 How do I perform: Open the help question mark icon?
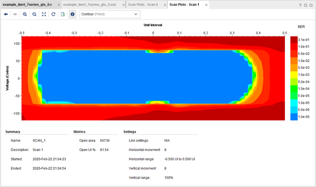(300, 5)
